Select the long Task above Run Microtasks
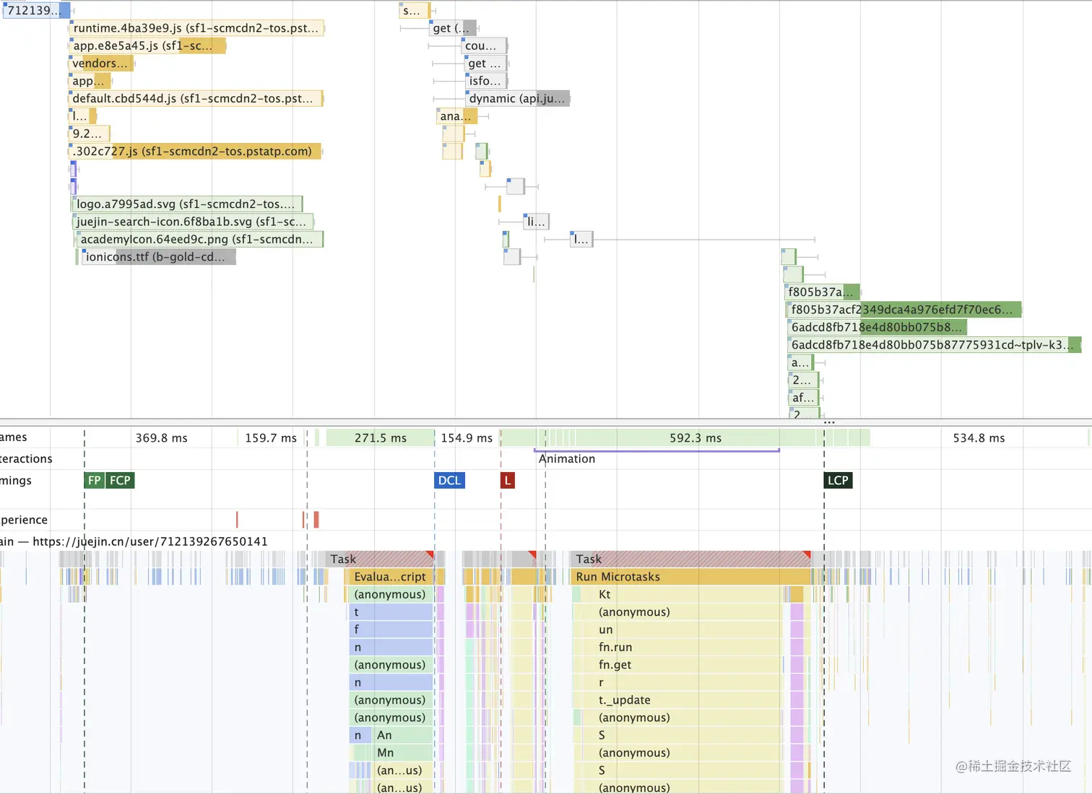The height and width of the screenshot is (794, 1092). coord(691,559)
